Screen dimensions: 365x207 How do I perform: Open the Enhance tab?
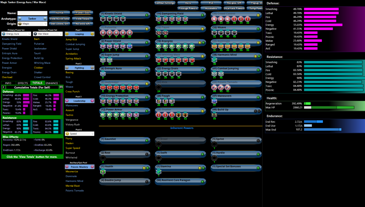(52, 83)
